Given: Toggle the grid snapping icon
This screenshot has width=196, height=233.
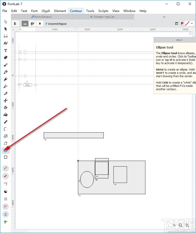Looking at the screenshot, I should tap(6, 199).
